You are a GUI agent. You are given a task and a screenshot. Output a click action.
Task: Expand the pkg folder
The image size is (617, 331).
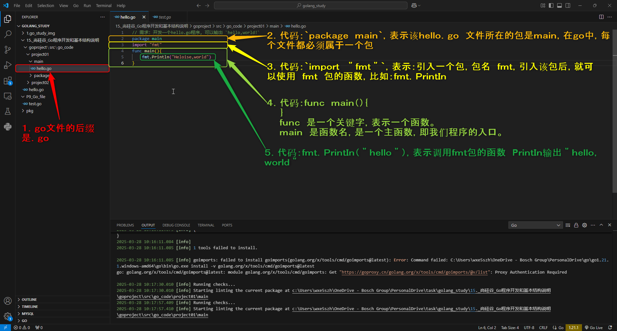tap(63, 111)
